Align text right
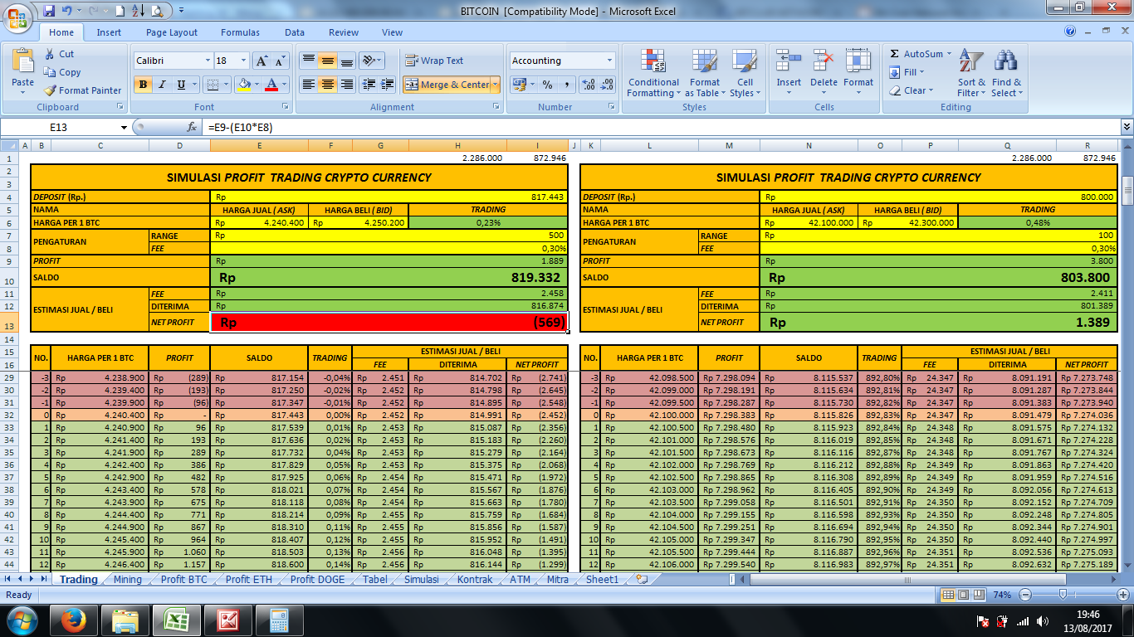Image resolution: width=1134 pixels, height=637 pixels. coord(347,85)
